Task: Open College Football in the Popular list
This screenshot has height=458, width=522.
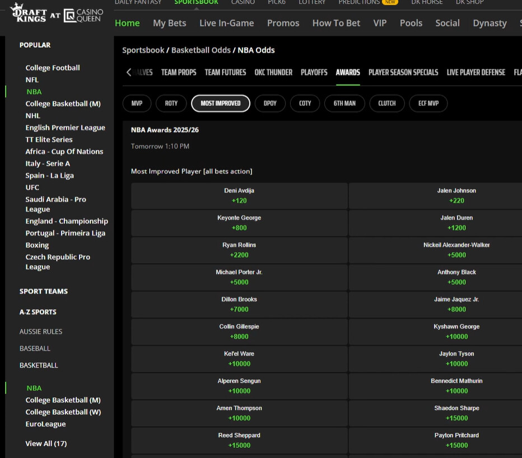Action: pyautogui.click(x=53, y=68)
